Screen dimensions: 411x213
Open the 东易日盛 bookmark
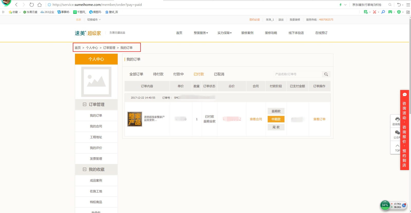click(x=30, y=12)
